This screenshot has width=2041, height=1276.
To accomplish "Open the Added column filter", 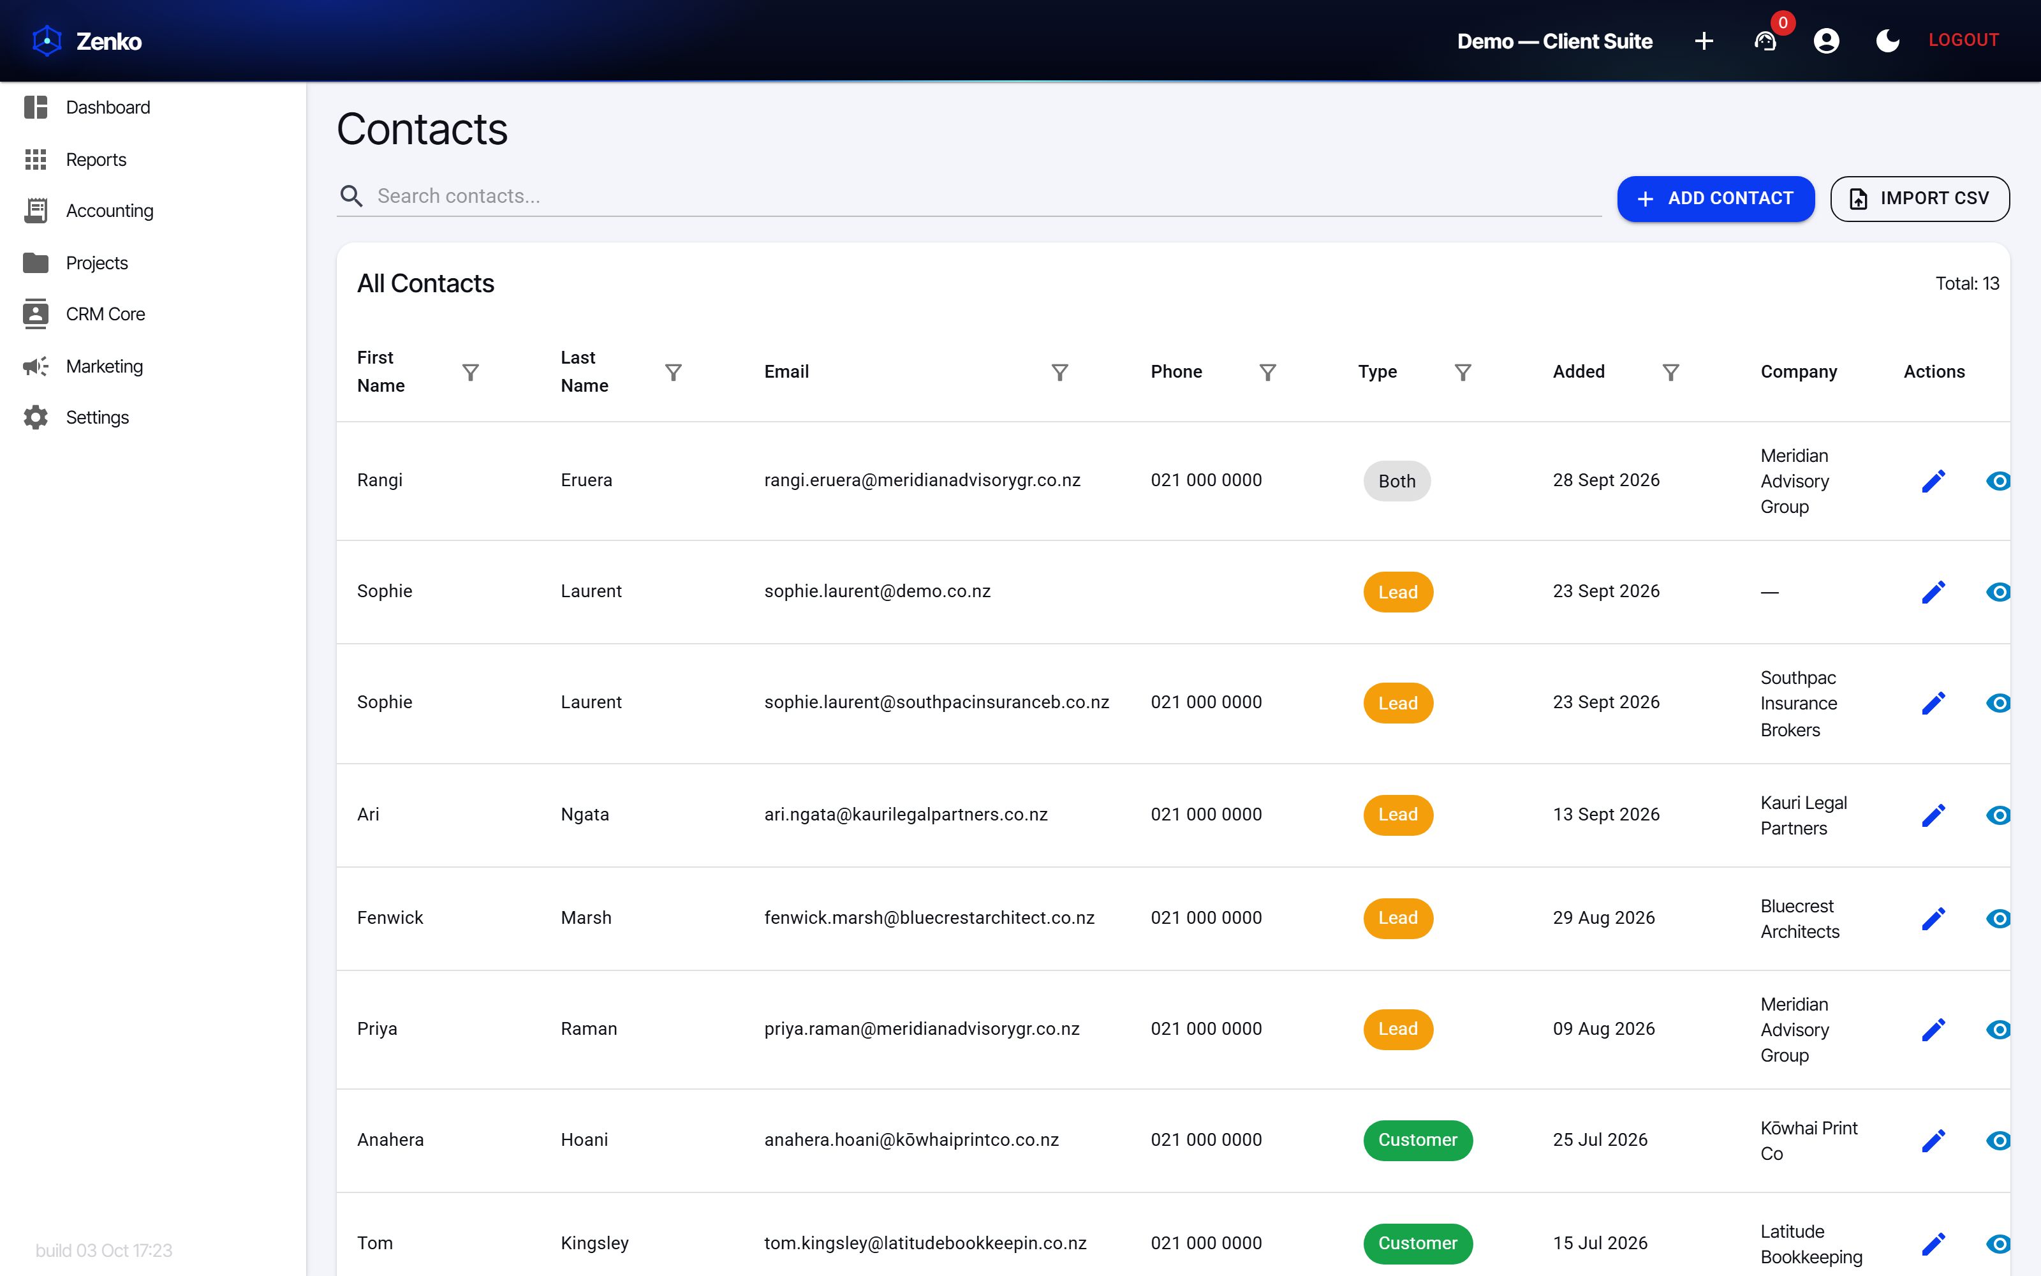I will [x=1671, y=372].
